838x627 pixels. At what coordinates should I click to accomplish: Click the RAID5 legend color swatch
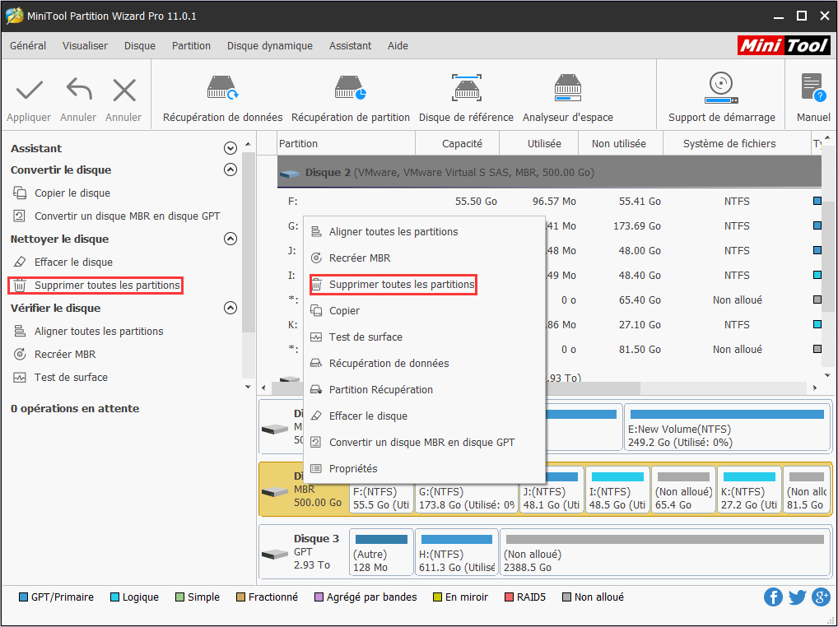509,597
